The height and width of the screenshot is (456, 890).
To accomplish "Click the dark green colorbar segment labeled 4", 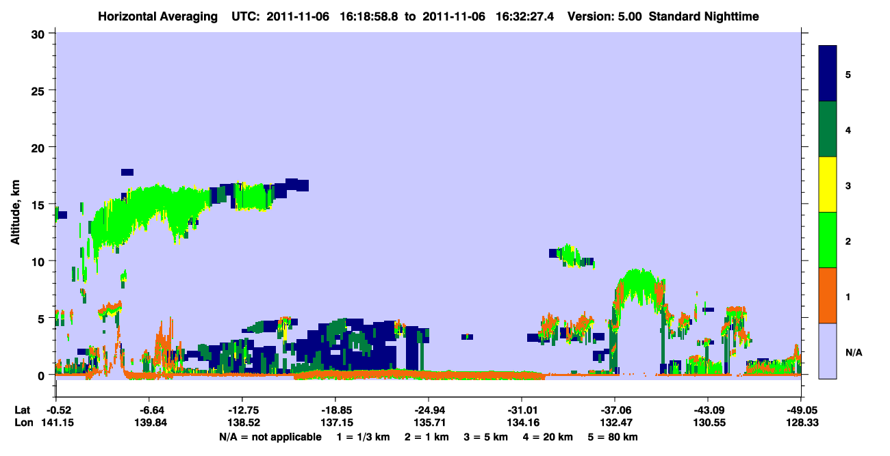I will tap(828, 129).
